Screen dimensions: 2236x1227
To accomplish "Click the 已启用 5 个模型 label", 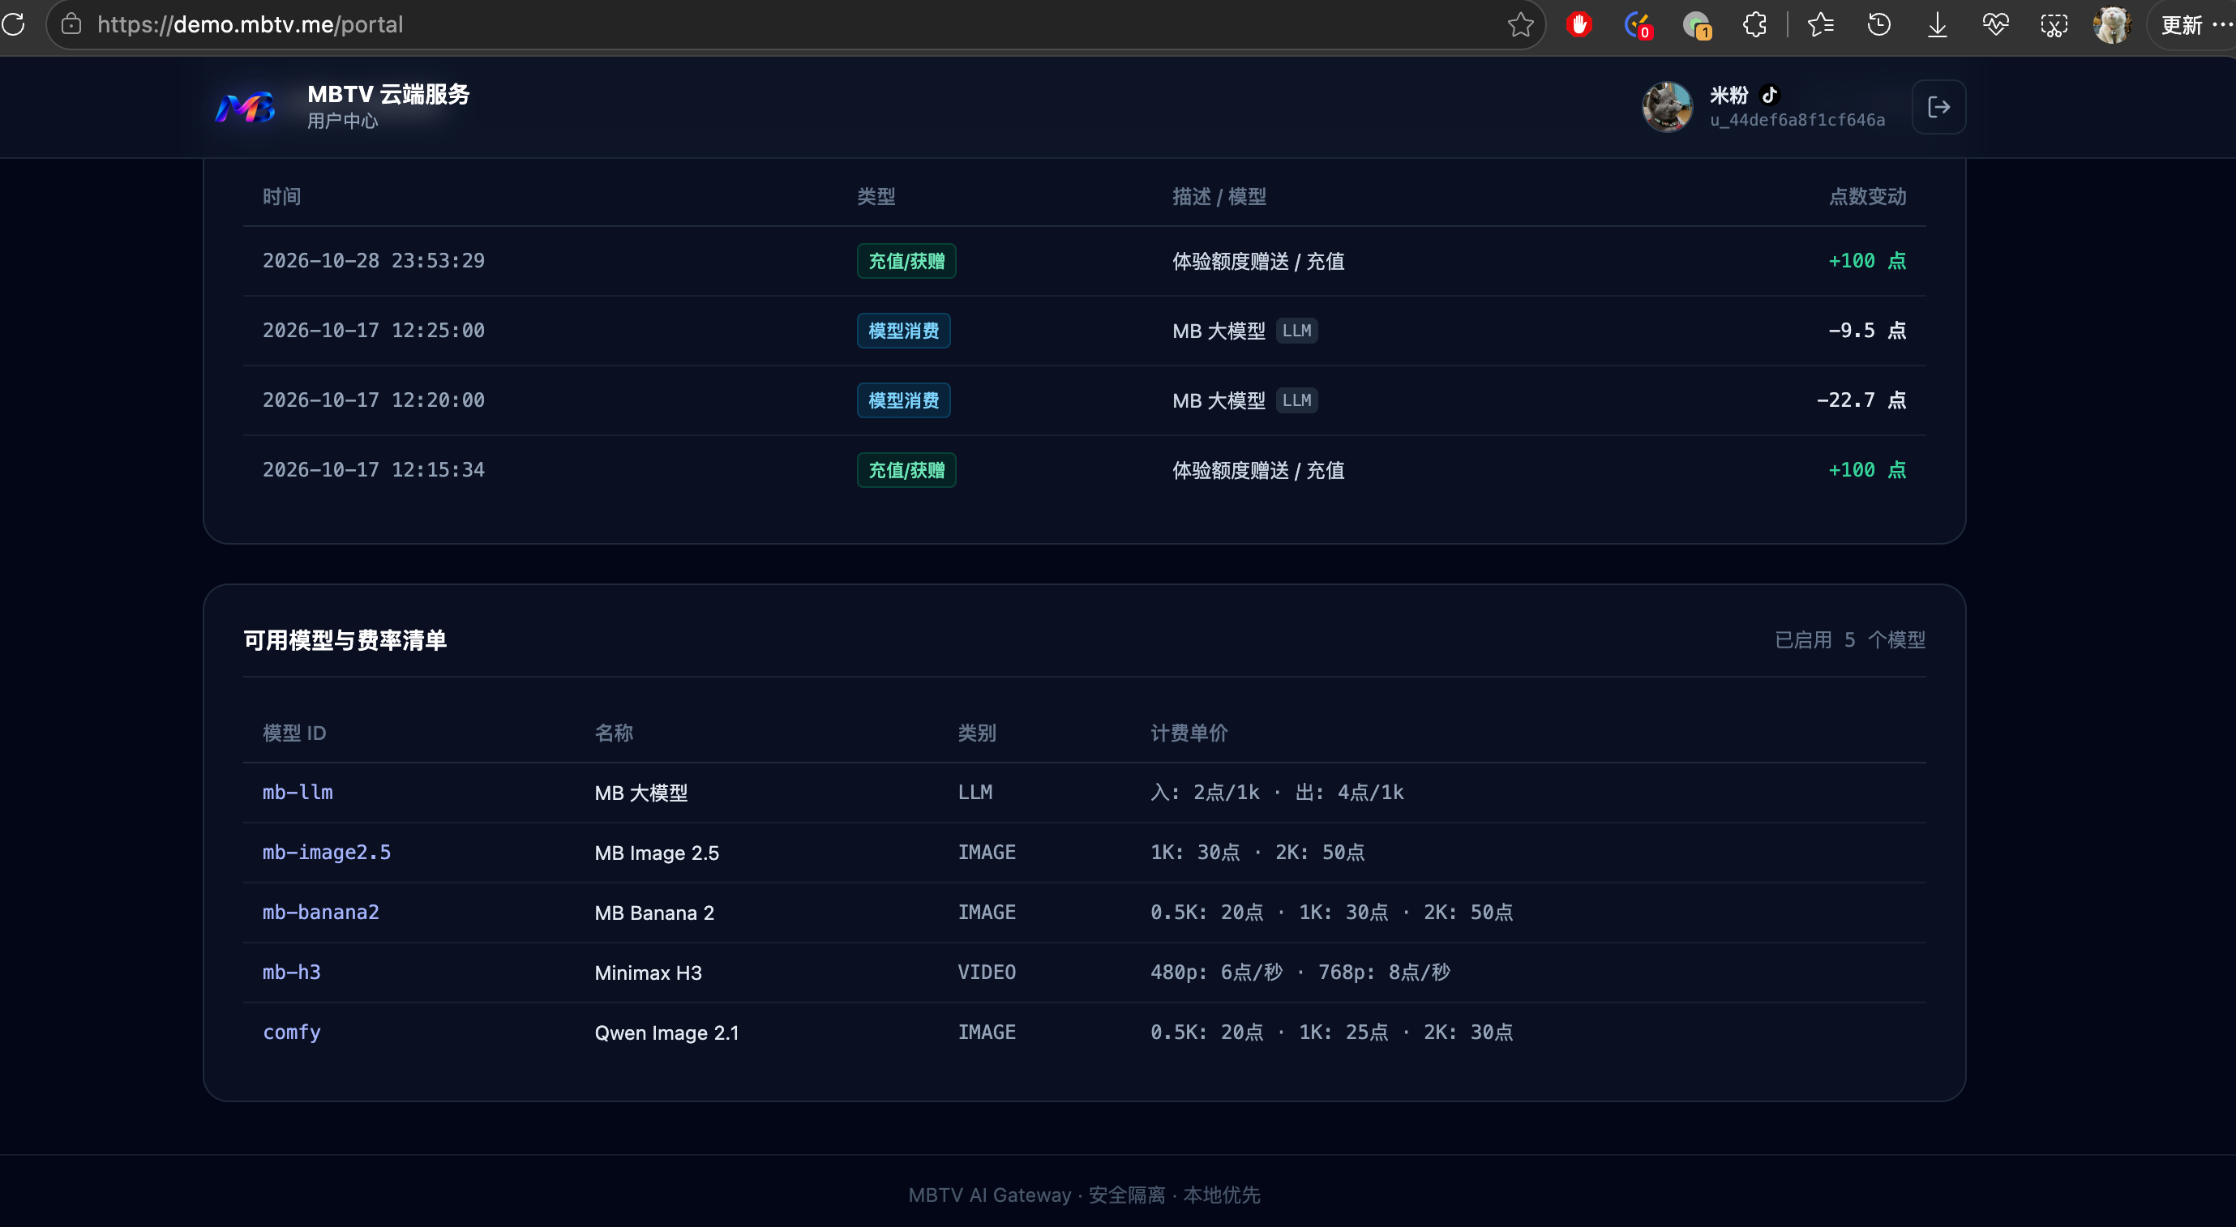I will 1850,640.
